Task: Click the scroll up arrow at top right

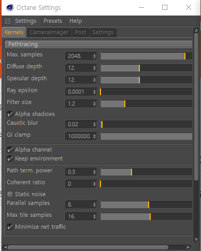Action: click(x=196, y=31)
